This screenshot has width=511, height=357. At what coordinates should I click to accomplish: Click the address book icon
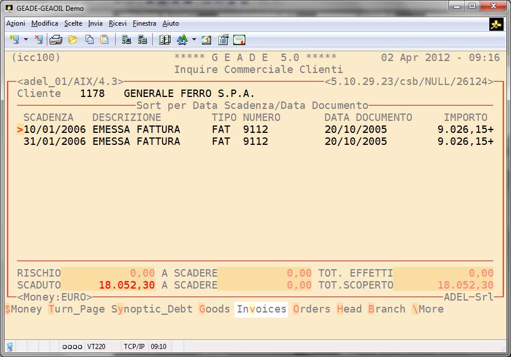(x=165, y=40)
